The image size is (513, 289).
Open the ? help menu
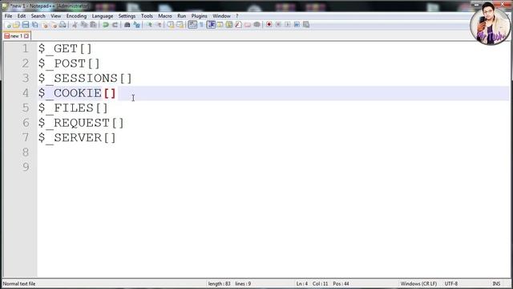(237, 16)
